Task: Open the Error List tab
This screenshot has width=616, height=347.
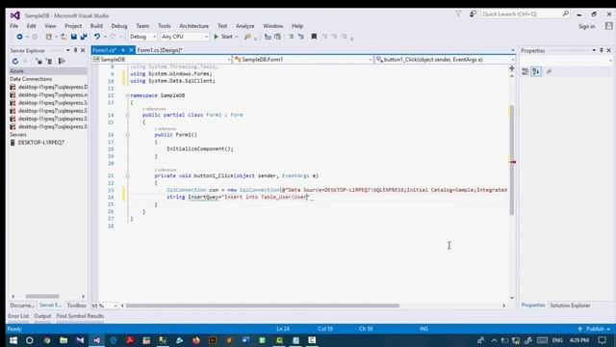Action: (18, 316)
